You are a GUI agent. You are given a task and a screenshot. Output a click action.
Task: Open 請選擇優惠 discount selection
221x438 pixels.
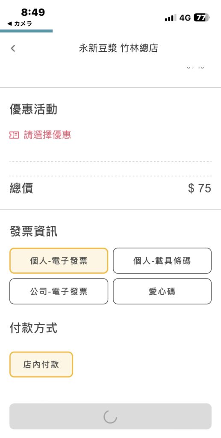[47, 135]
